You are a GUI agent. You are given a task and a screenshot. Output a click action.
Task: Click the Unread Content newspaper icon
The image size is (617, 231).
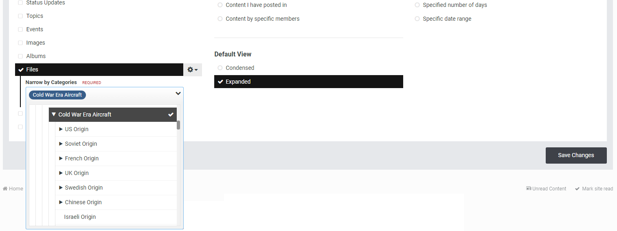529,189
